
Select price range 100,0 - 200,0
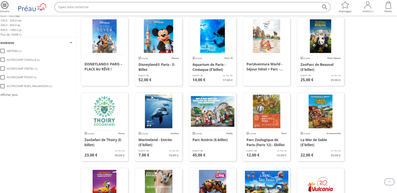(x=11, y=20)
